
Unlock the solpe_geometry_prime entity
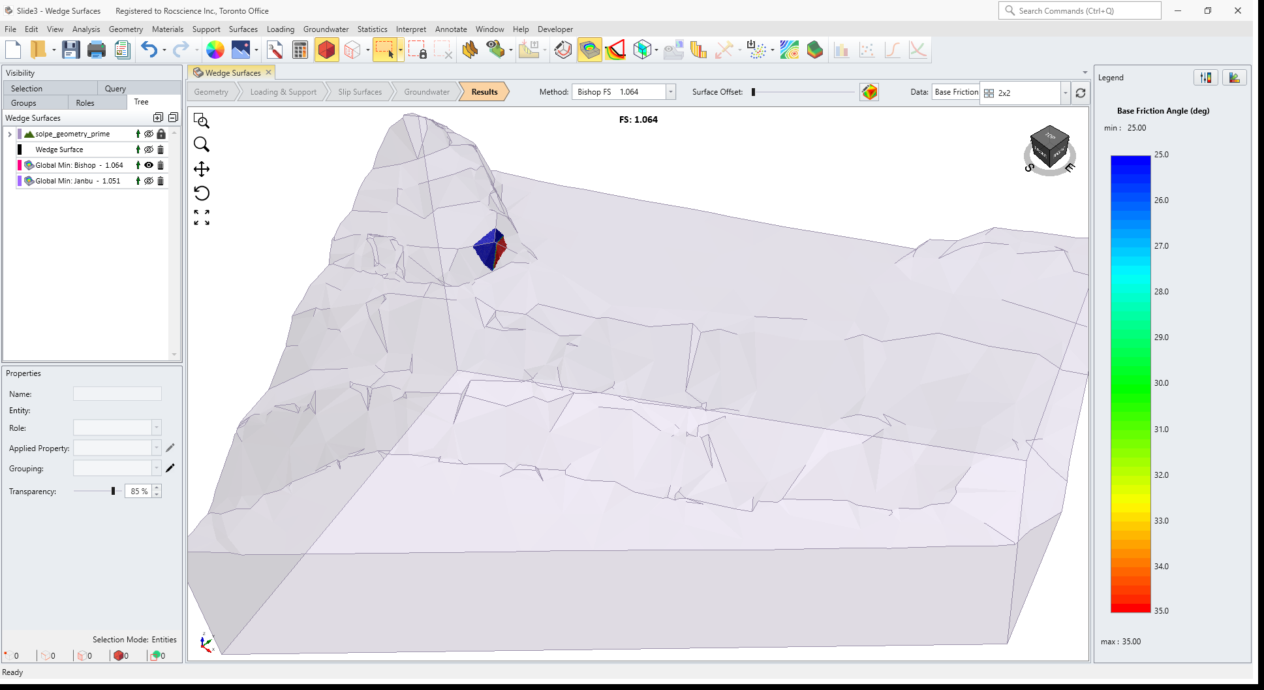point(161,133)
